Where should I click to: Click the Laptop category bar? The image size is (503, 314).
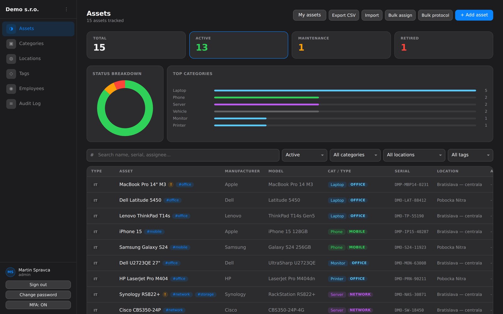click(345, 90)
